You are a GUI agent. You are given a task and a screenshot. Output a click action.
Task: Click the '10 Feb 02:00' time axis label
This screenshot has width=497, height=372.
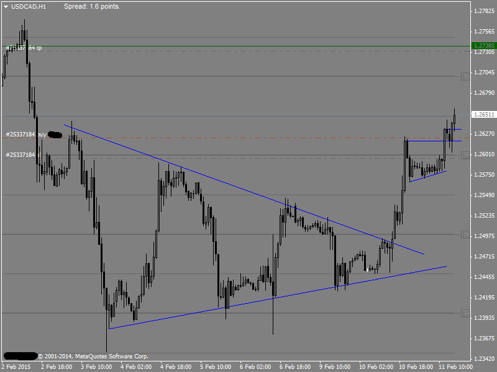click(x=376, y=367)
